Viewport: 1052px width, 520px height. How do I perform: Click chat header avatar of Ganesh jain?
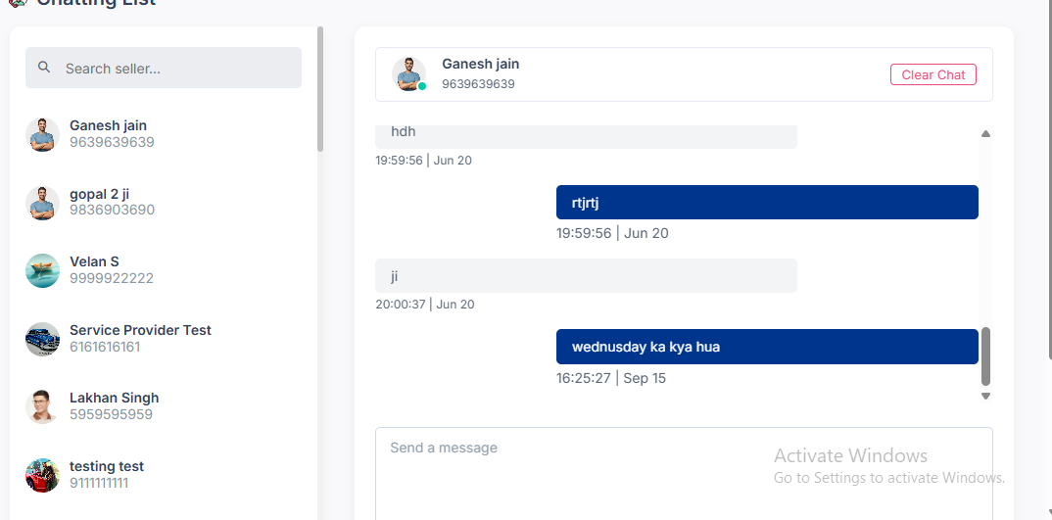[408, 74]
